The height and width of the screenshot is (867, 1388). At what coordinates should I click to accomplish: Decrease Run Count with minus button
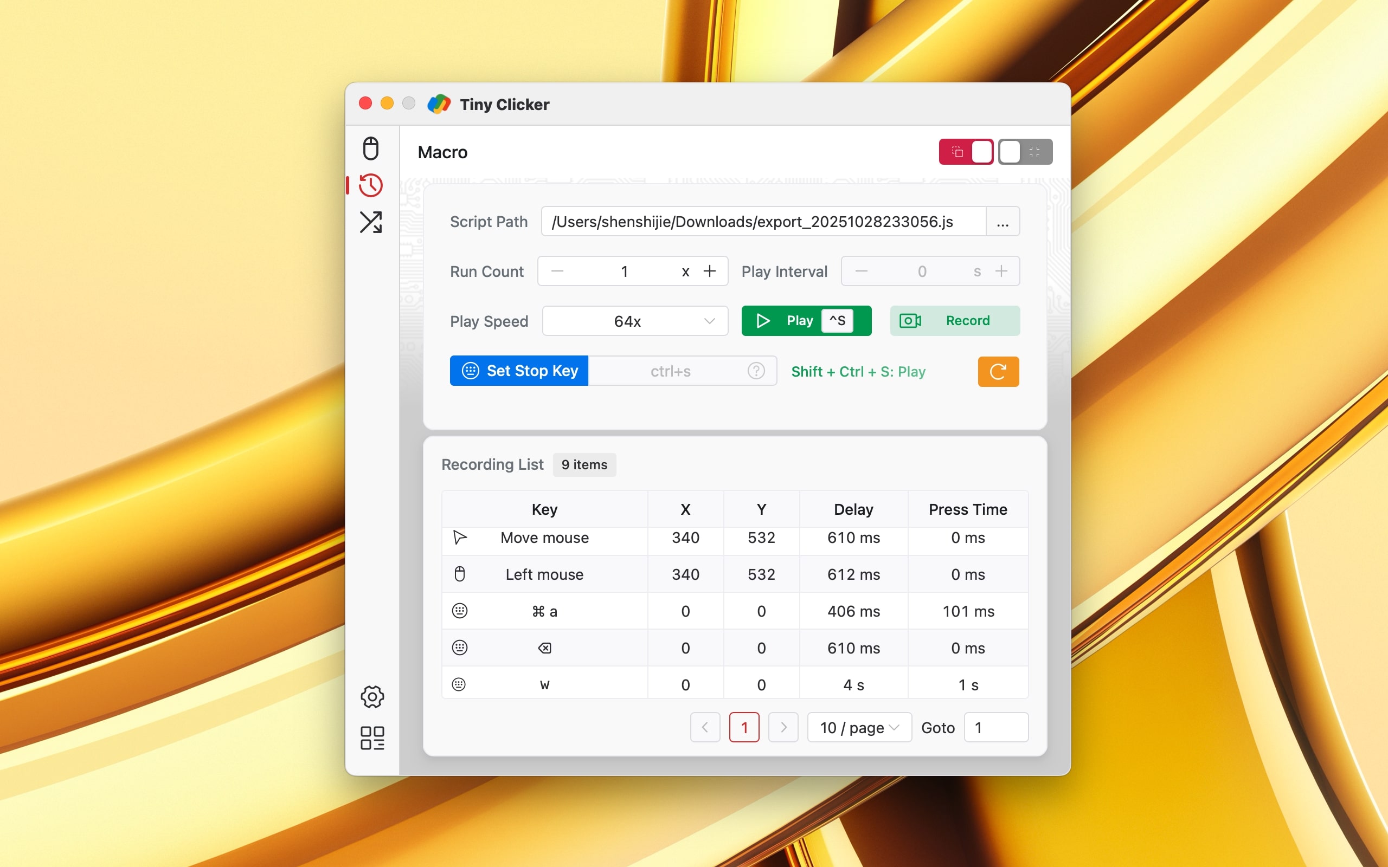pyautogui.click(x=557, y=271)
